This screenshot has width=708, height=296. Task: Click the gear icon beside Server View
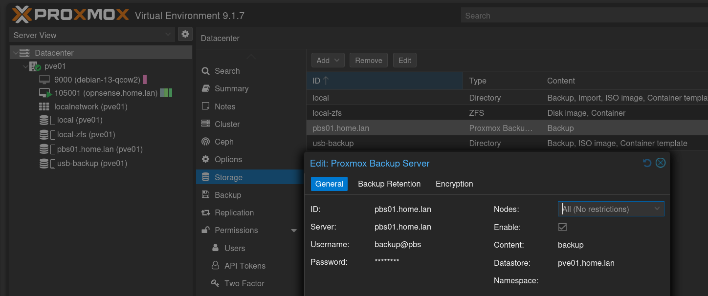tap(185, 34)
